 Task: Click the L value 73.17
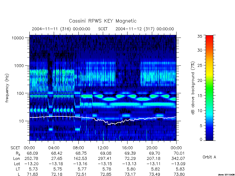click(130, 174)
